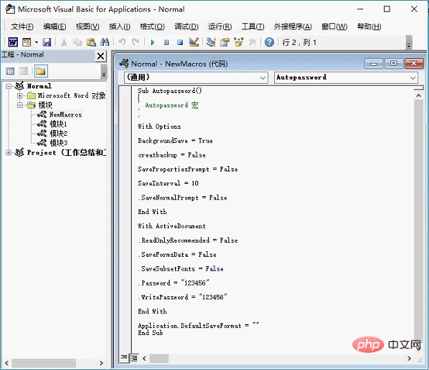The image size is (429, 370).
Task: Click the Break pause icon
Action: click(x=166, y=42)
